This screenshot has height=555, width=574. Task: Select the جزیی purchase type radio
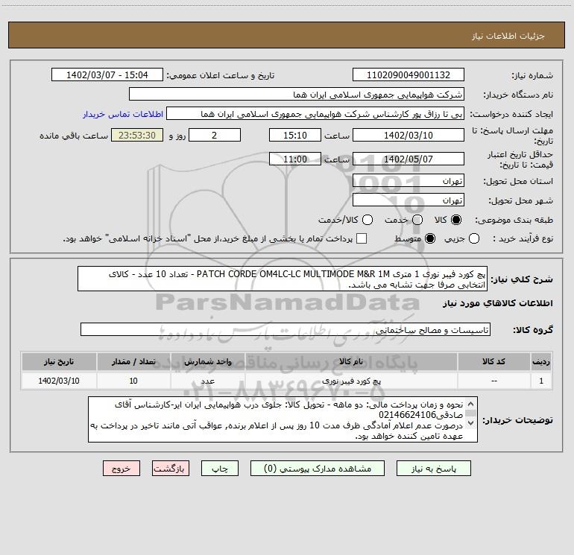click(474, 238)
